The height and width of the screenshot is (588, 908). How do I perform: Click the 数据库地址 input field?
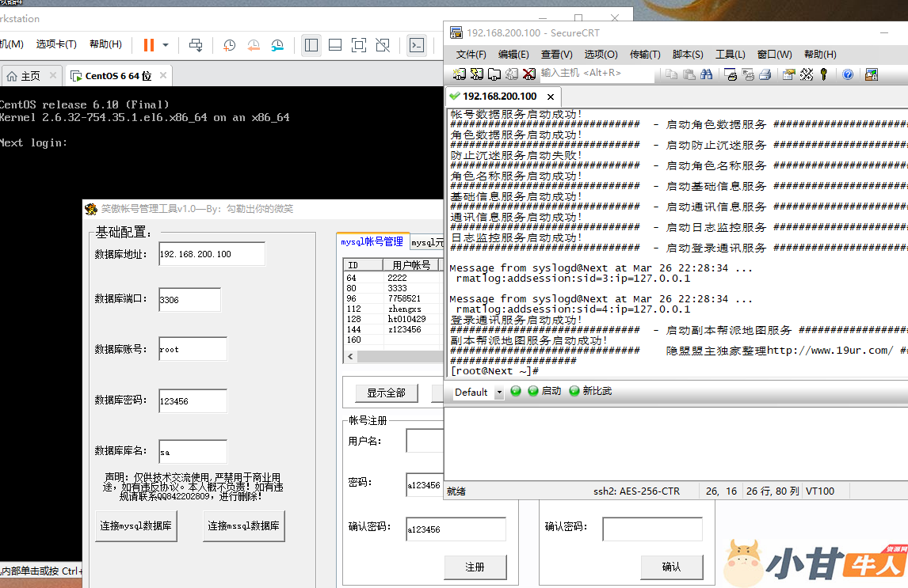click(x=212, y=254)
